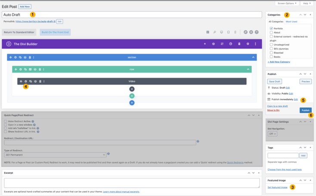Uncheck the Portfolio category checkbox
The height and width of the screenshot is (196, 316).
(271, 28)
